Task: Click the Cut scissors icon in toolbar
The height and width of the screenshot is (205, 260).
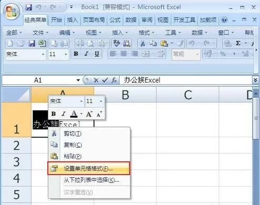Action: point(143,43)
